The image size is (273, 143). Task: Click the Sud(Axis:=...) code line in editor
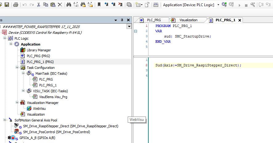[198, 65]
